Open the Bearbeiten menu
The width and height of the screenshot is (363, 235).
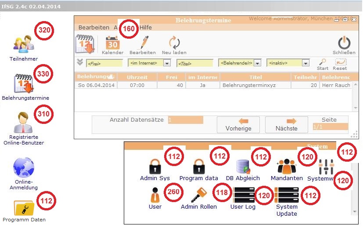pyautogui.click(x=93, y=27)
